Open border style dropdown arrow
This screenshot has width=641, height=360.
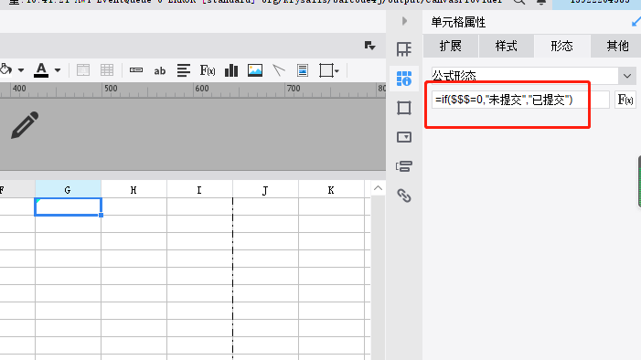tap(337, 70)
